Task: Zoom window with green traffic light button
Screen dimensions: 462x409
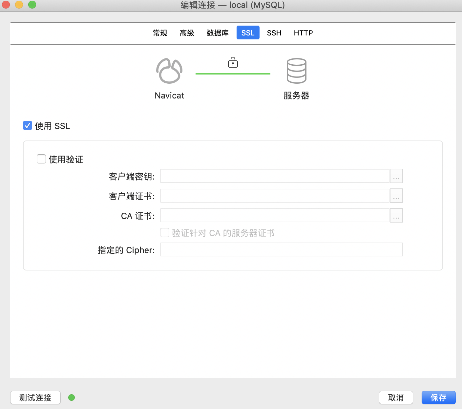Action: click(32, 5)
